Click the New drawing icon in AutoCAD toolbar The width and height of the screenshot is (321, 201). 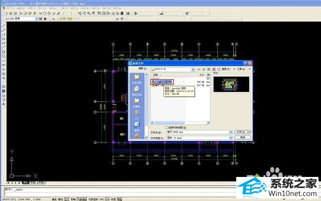[x=6, y=14]
